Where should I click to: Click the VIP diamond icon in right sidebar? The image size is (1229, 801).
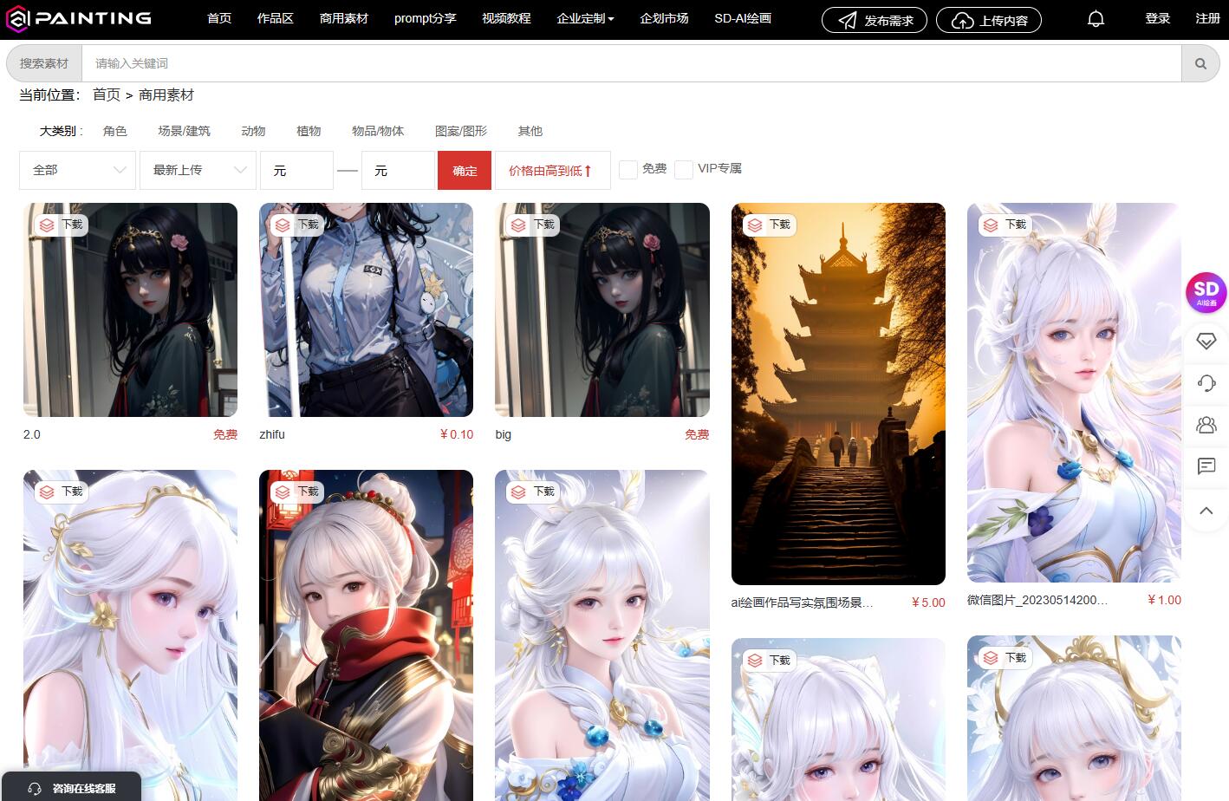(1206, 341)
